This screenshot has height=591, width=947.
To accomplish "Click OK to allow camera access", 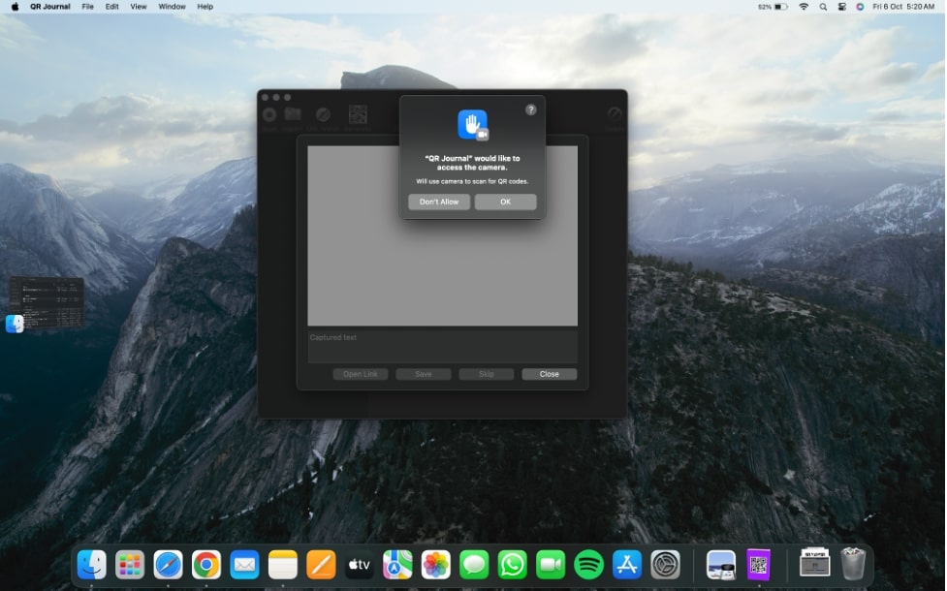I will point(505,202).
